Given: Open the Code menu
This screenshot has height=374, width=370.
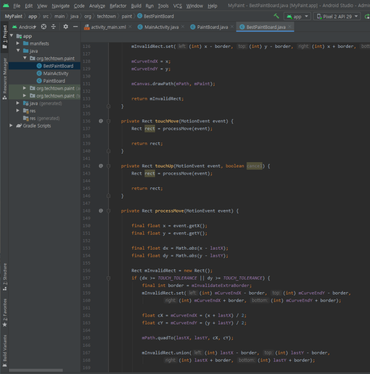Looking at the screenshot, I should pyautogui.click(x=79, y=6).
